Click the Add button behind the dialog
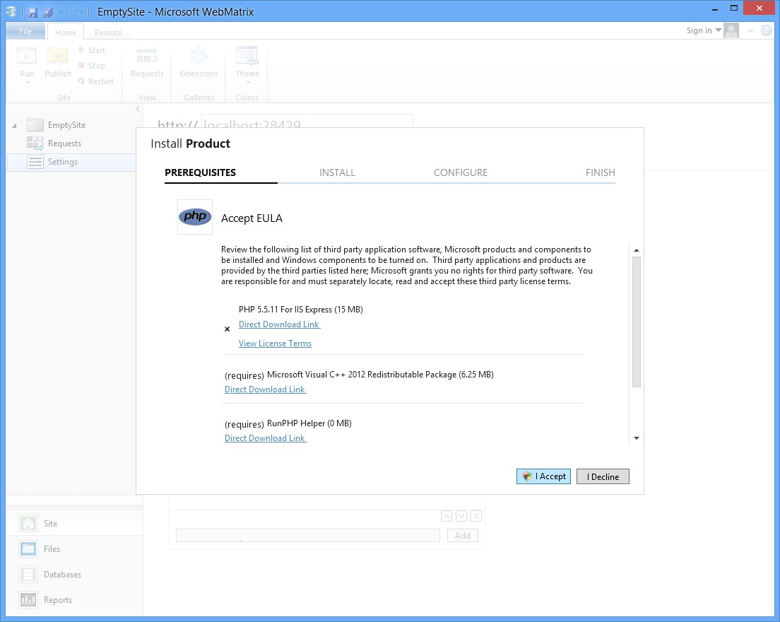Viewport: 780px width, 622px height. coord(463,536)
